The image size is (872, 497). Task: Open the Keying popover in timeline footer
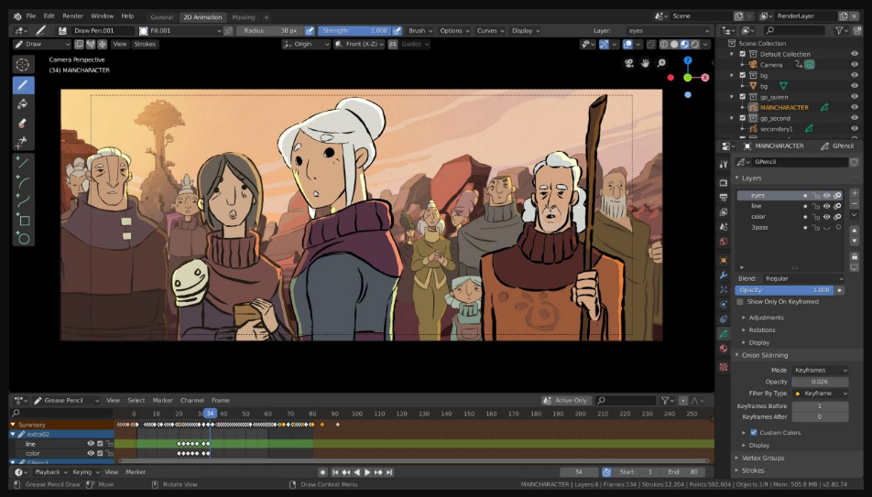point(85,472)
